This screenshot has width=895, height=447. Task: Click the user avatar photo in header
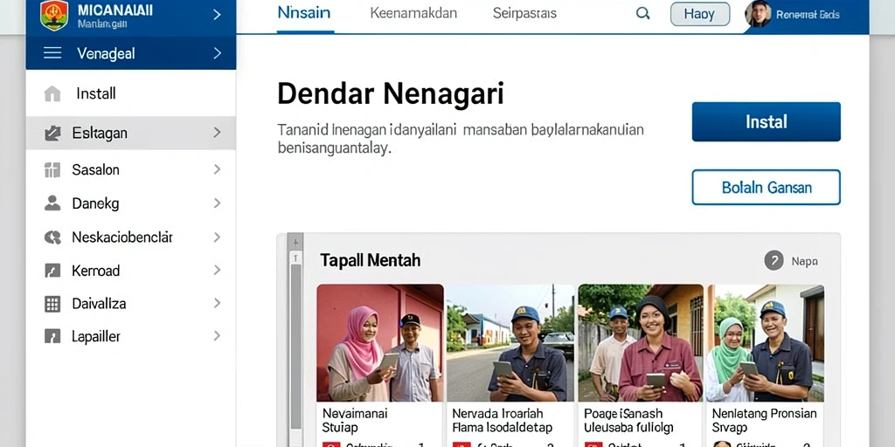758,14
